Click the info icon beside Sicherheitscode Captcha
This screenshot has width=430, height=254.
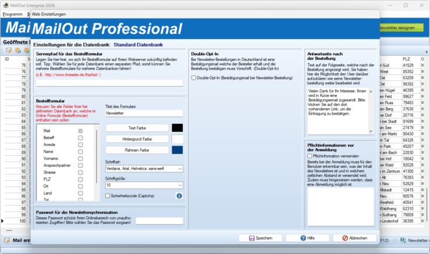click(x=179, y=196)
